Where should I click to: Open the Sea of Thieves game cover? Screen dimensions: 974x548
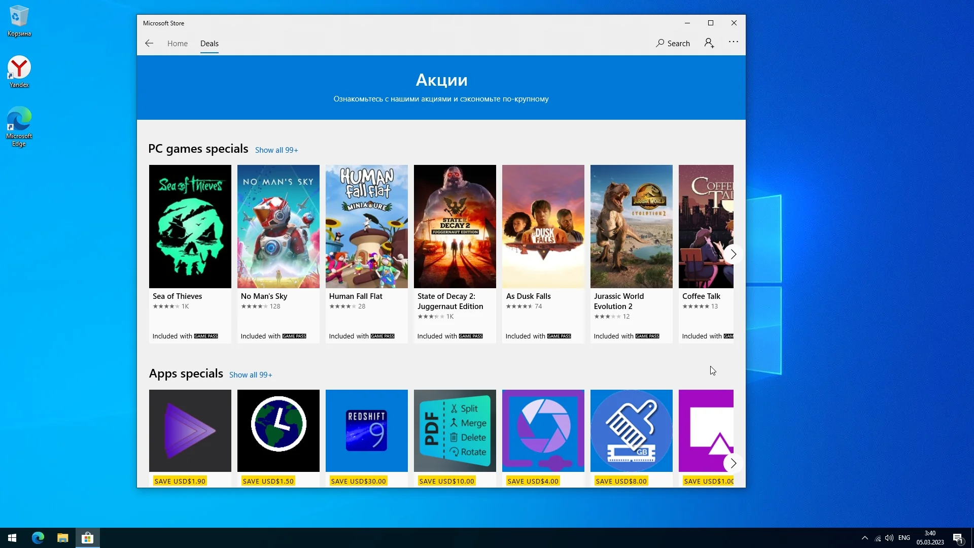(190, 226)
